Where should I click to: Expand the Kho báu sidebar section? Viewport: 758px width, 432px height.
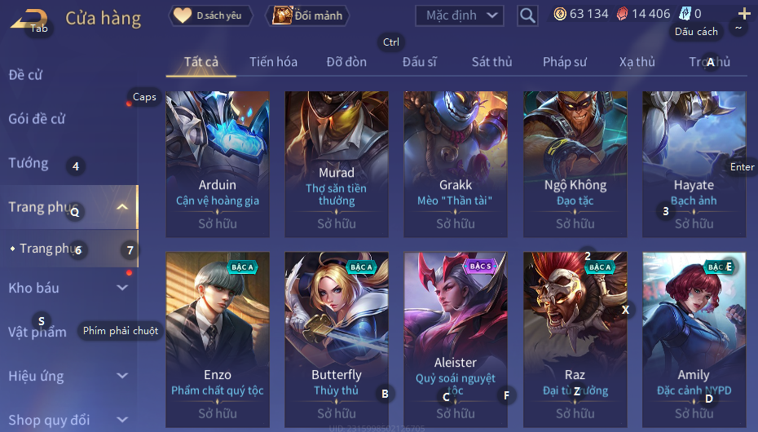point(122,288)
